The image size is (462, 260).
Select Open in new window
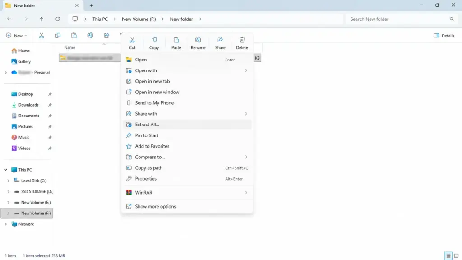(x=187, y=92)
